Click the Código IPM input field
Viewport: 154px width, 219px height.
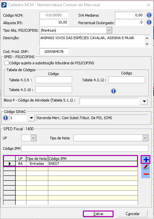pyautogui.click(x=85, y=148)
